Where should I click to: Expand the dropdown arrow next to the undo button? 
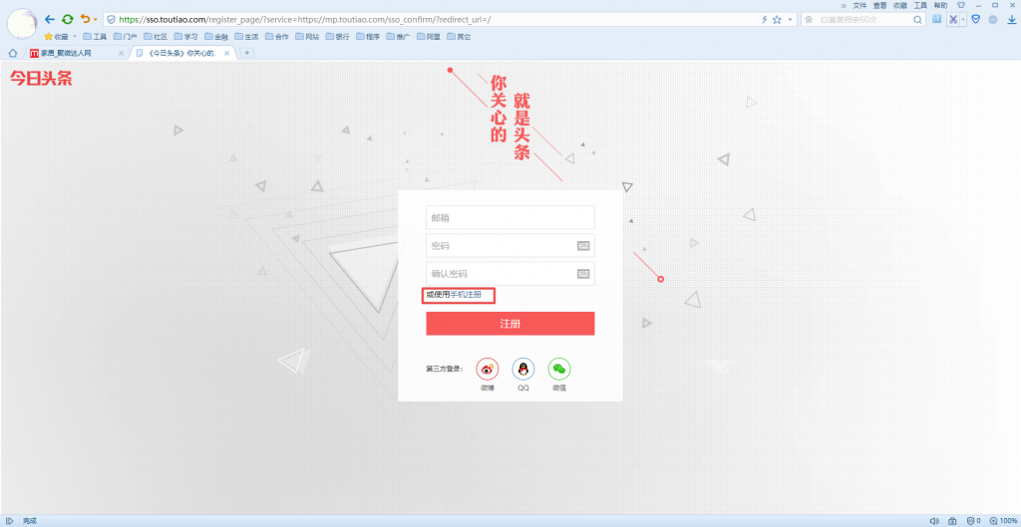[96, 19]
